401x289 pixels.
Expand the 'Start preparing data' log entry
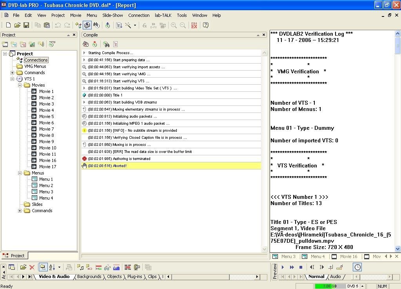point(84,60)
